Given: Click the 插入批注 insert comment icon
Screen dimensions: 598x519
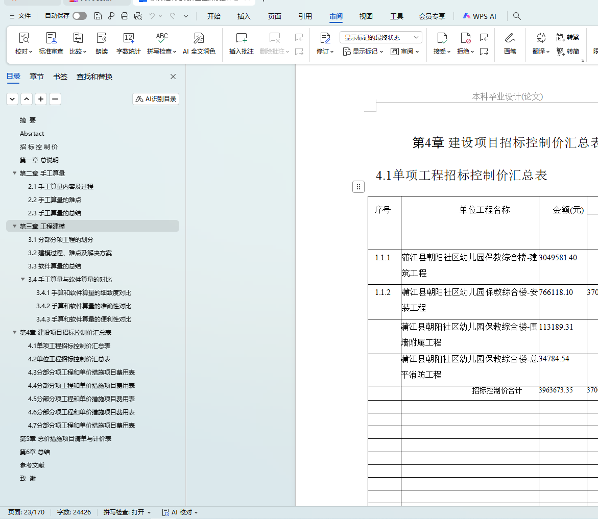Looking at the screenshot, I should (x=241, y=38).
